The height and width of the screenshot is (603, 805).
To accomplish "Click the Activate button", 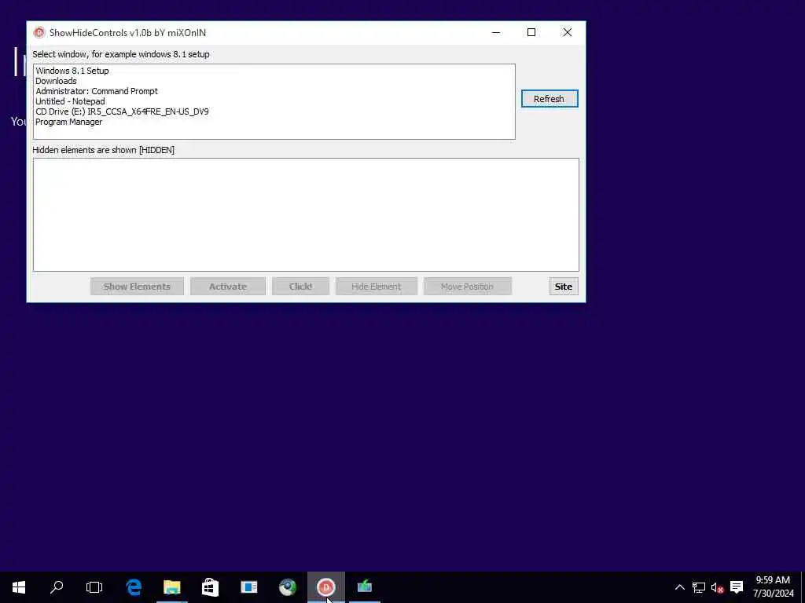I will (x=228, y=287).
